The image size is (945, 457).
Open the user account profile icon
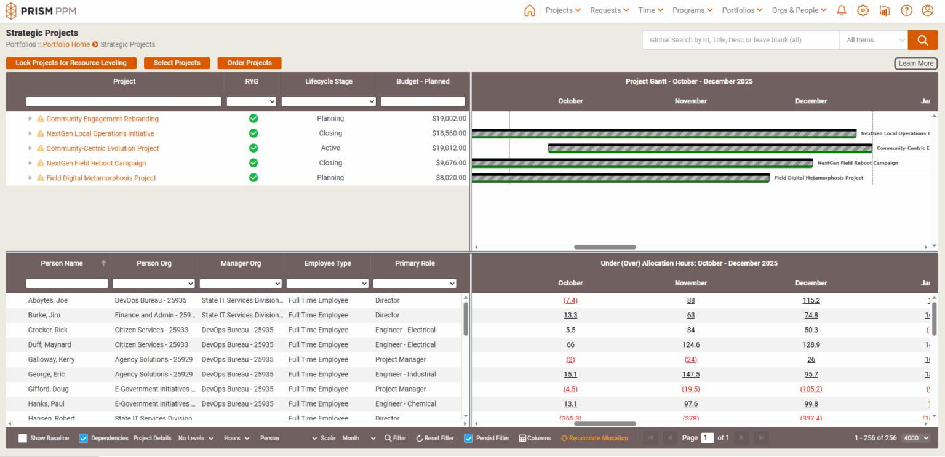point(927,10)
